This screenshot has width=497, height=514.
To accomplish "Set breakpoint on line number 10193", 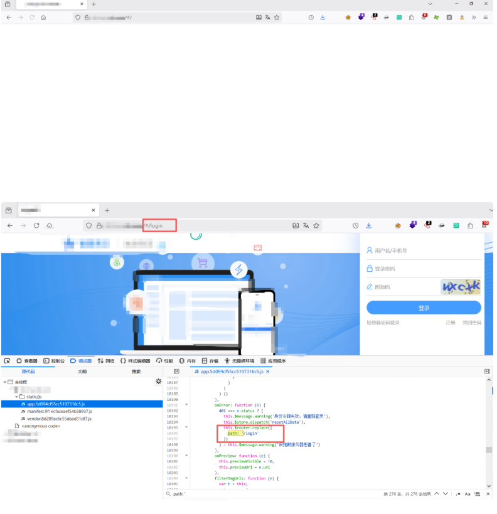I will pyautogui.click(x=173, y=416).
